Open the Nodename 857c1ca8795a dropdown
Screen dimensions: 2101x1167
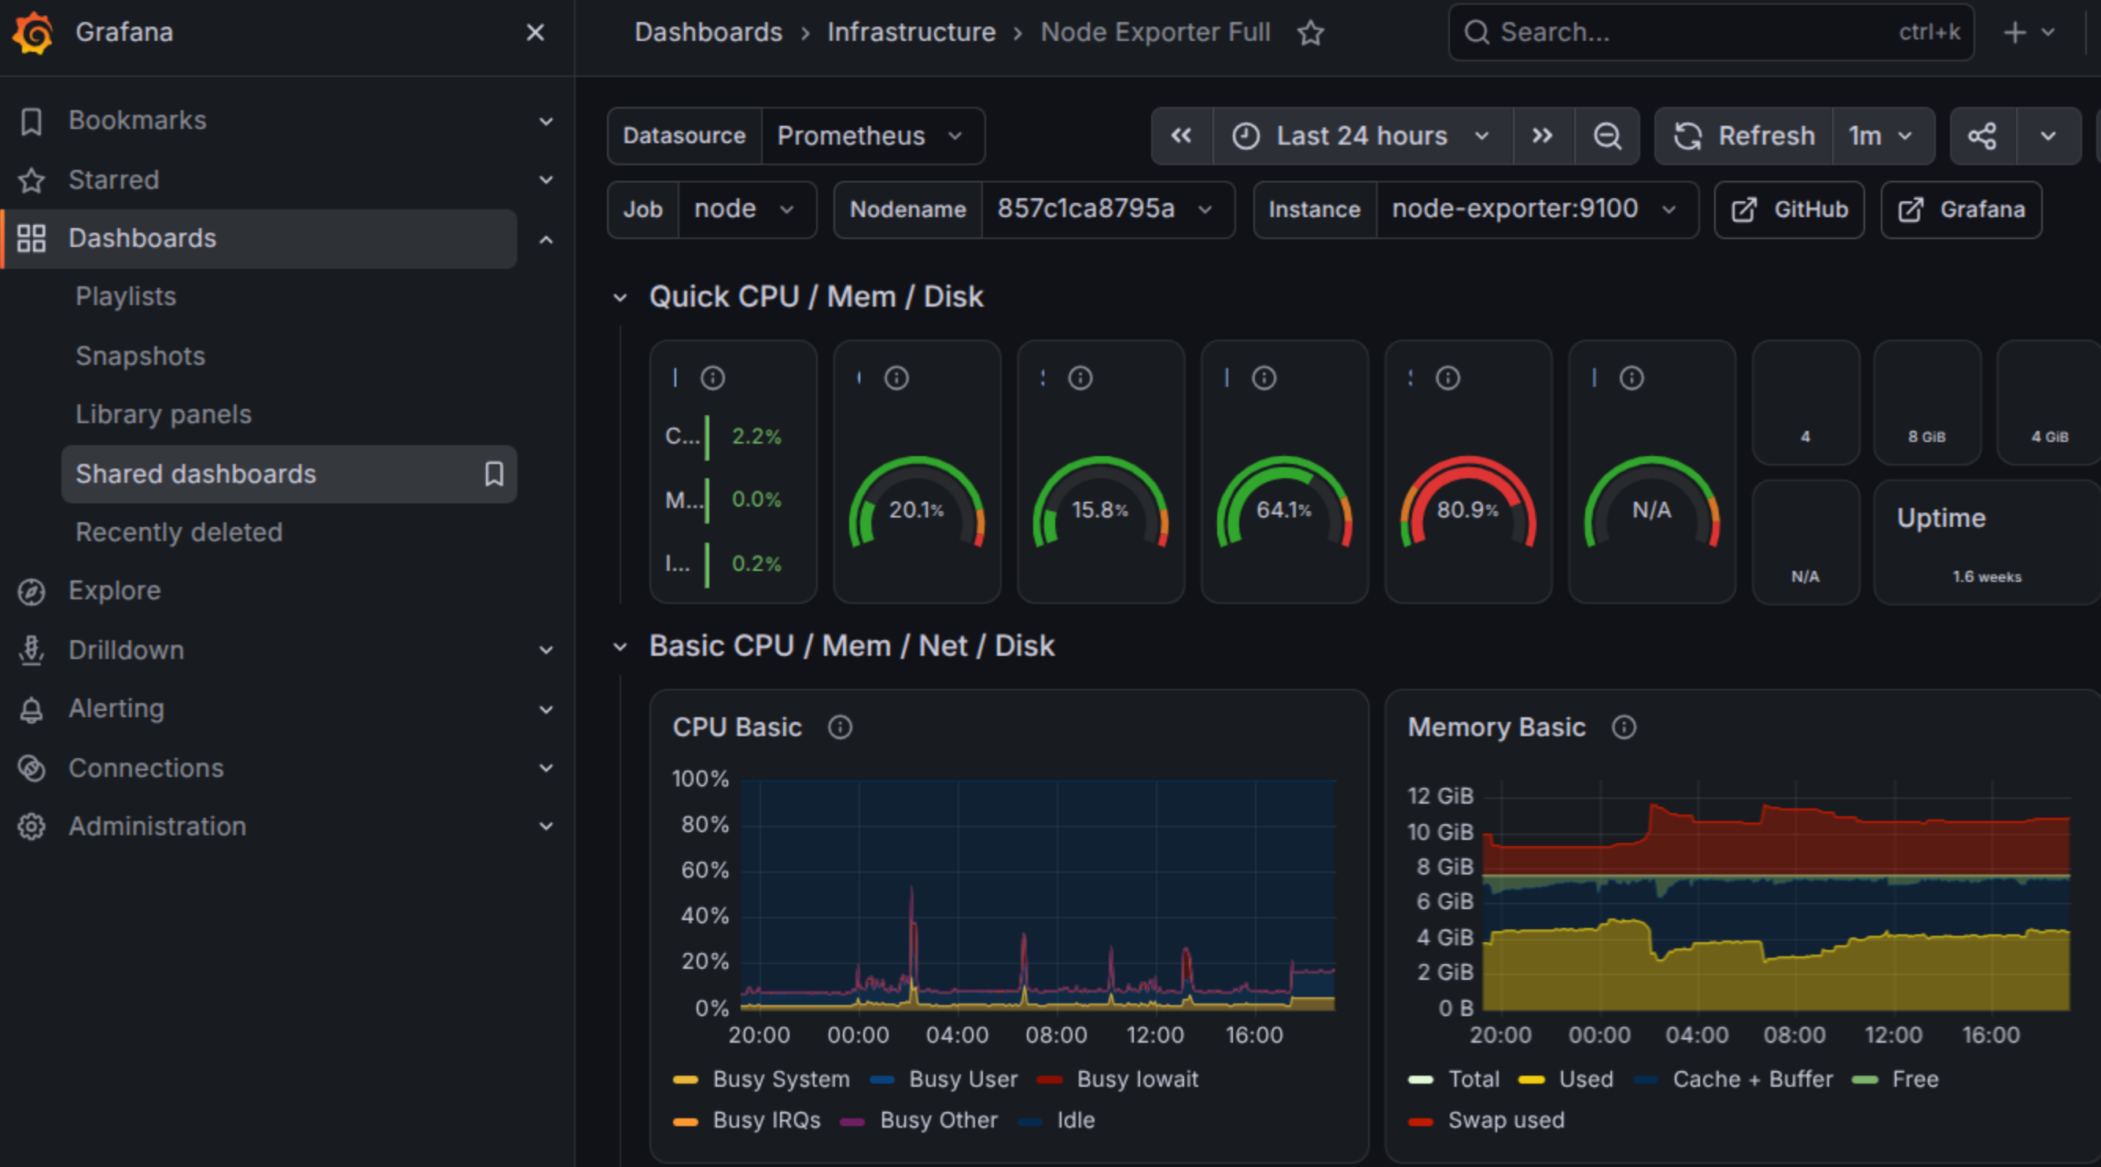(1107, 210)
